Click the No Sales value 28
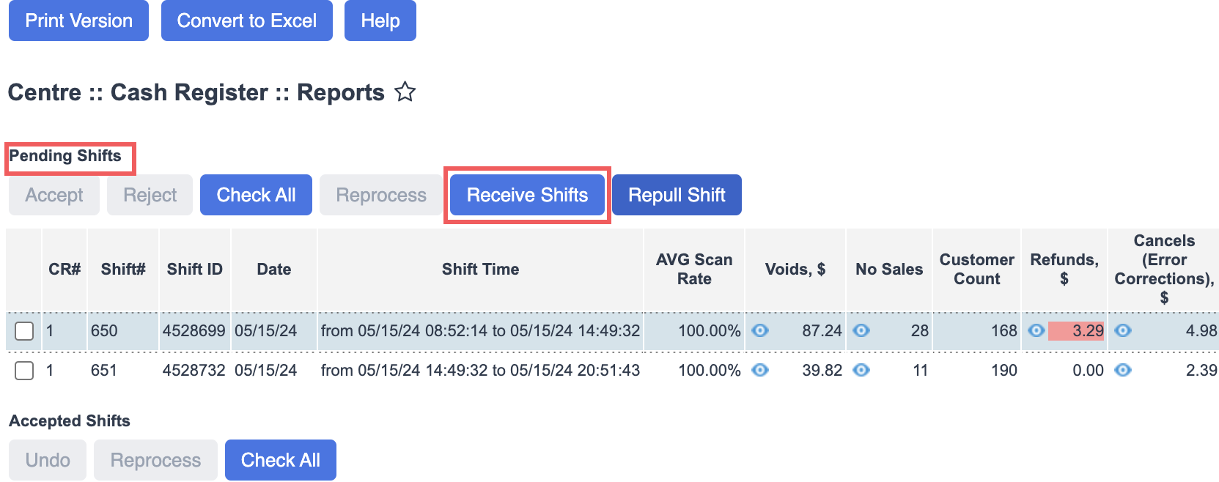 click(920, 330)
